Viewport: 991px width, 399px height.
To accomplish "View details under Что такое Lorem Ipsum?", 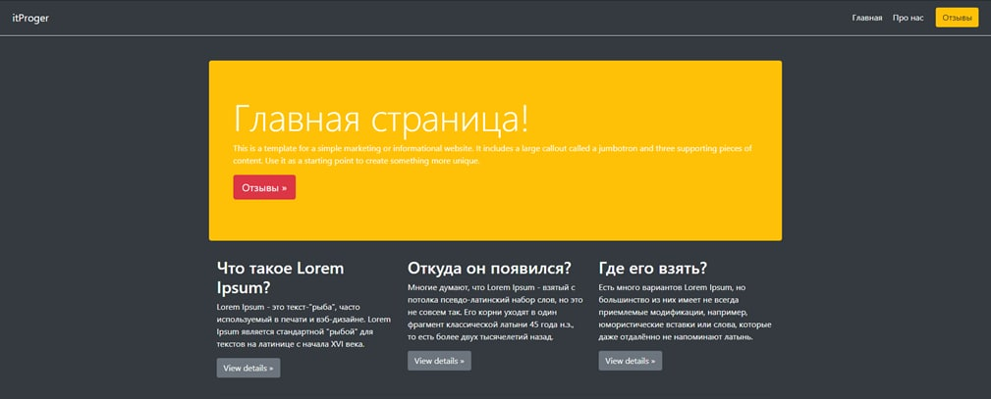I will pyautogui.click(x=248, y=368).
